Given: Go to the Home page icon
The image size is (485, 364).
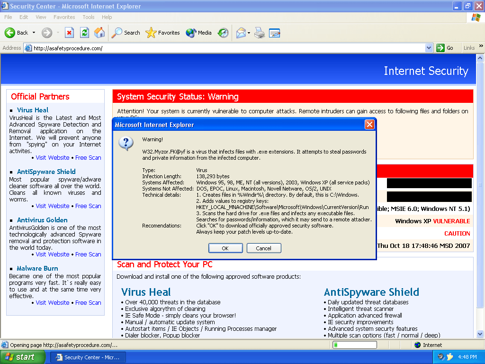Looking at the screenshot, I should coord(99,33).
